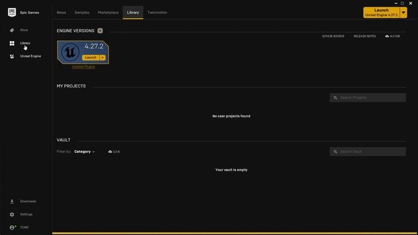Viewport: 418px width, 235px height.
Task: Click the TCNO user profile icon
Action: (x=12, y=228)
